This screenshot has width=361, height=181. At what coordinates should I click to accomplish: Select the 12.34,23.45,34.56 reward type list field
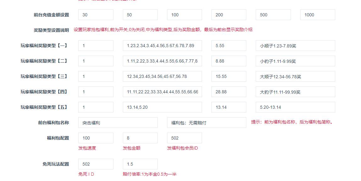[162, 76]
